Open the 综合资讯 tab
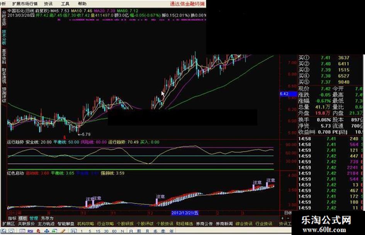 (x=244, y=224)
